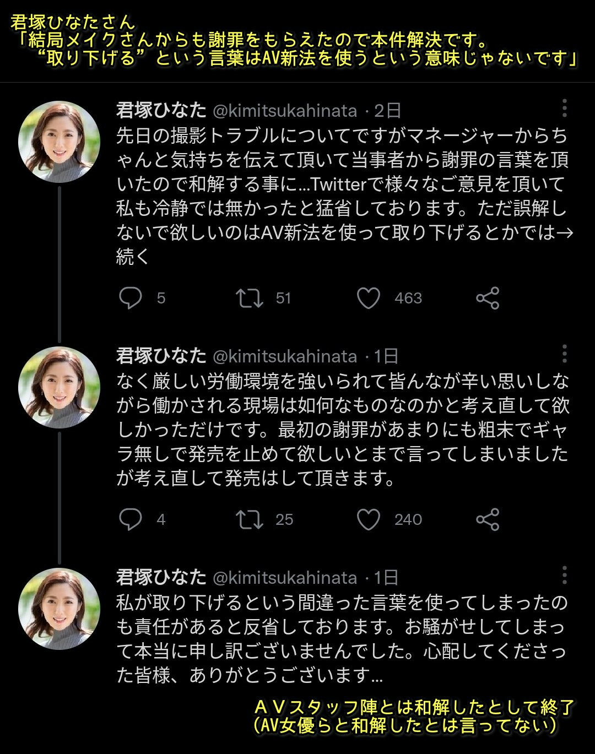This screenshot has width=595, height=754.
Task: Share the first tweet
Action: pyautogui.click(x=488, y=298)
